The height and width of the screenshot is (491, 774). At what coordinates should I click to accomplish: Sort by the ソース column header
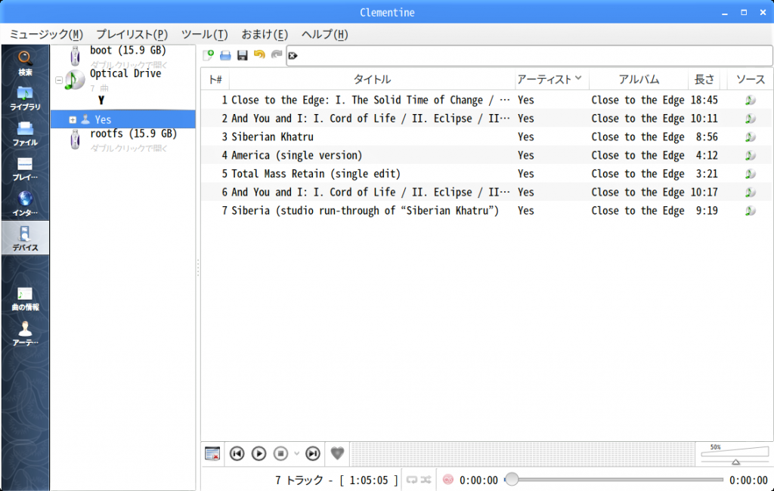point(751,79)
